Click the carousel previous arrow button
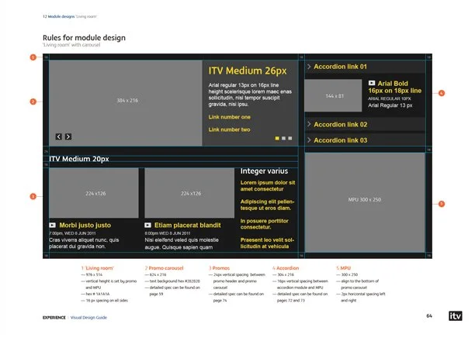 click(59, 136)
